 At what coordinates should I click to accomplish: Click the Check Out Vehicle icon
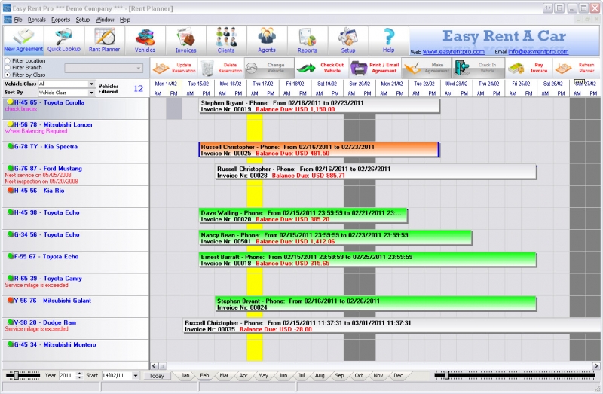[x=320, y=68]
